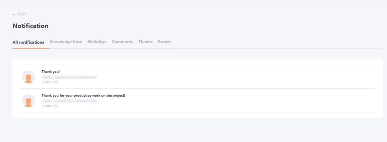This screenshot has height=142, width=387.
Task: Click the 30.06.2022 date label
Action: (x=50, y=106)
